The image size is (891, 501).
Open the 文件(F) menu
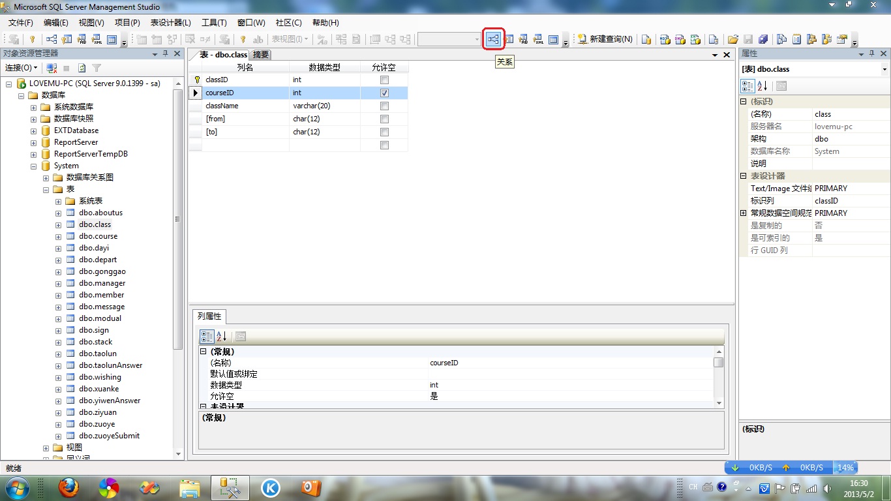20,22
